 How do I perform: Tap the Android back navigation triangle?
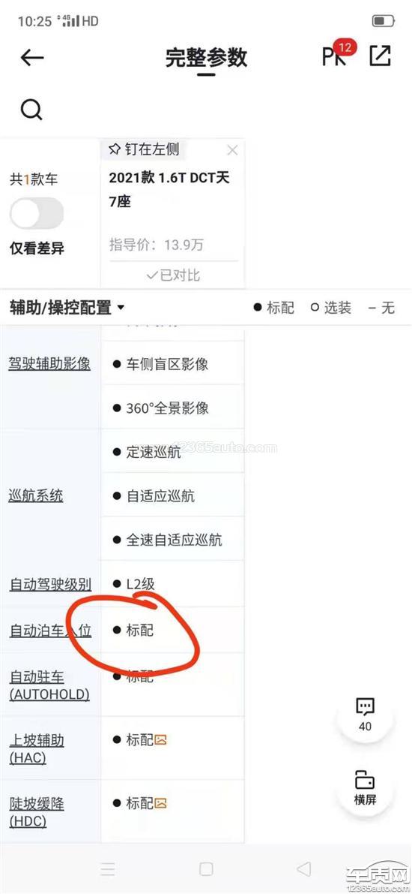pyautogui.click(x=304, y=869)
